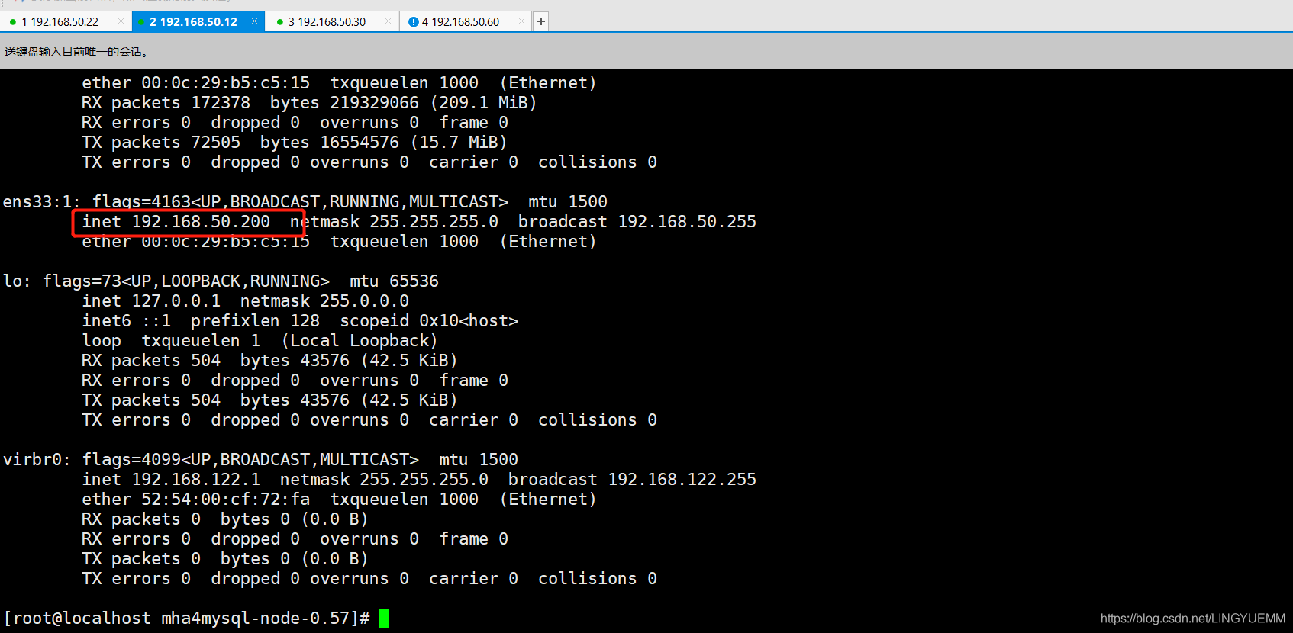The image size is (1293, 633).
Task: Click the text "broadcast 192.168.50.255"
Action: (637, 222)
